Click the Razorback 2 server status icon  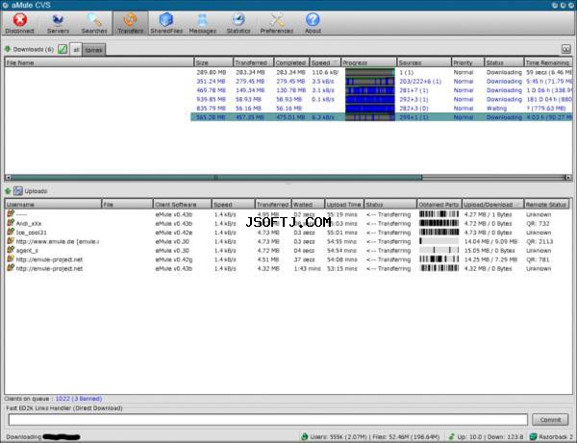click(533, 436)
